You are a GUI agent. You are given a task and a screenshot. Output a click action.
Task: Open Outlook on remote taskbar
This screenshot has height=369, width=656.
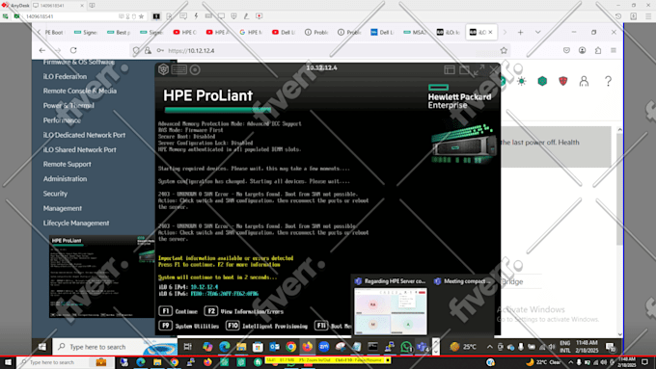tap(274, 347)
